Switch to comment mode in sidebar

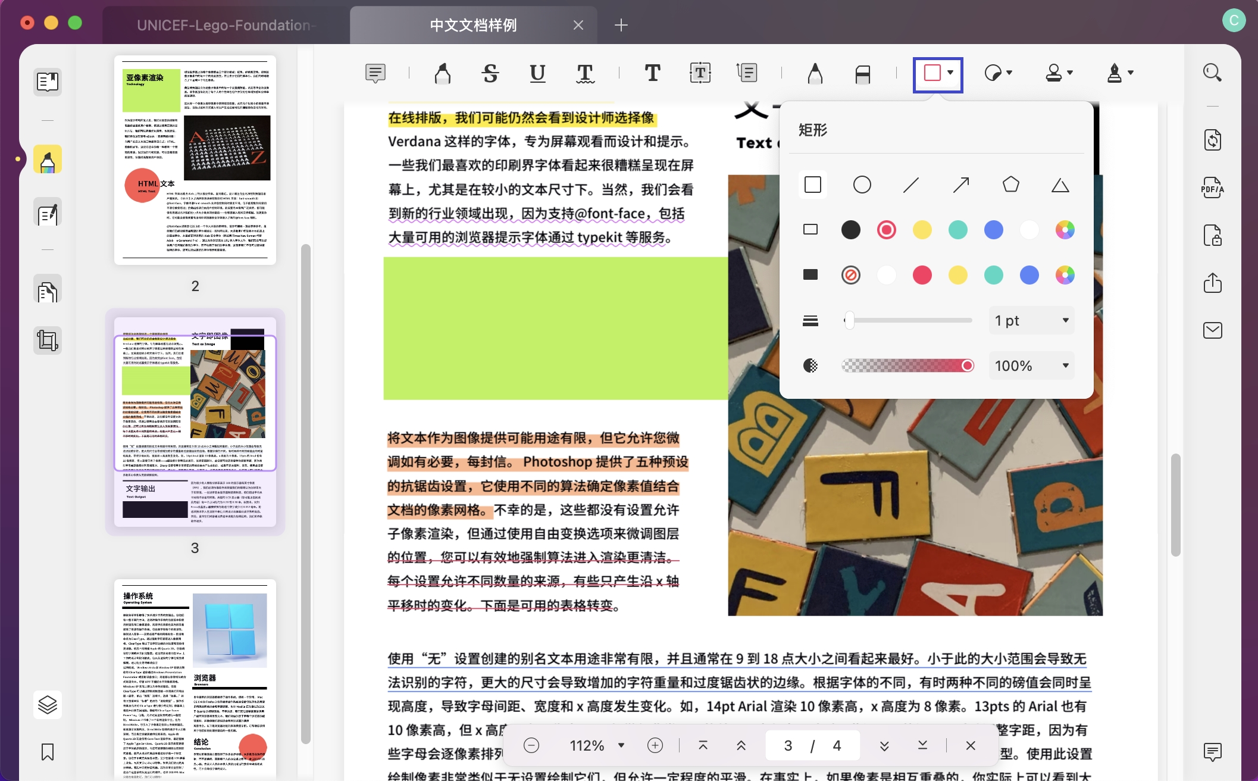48,159
